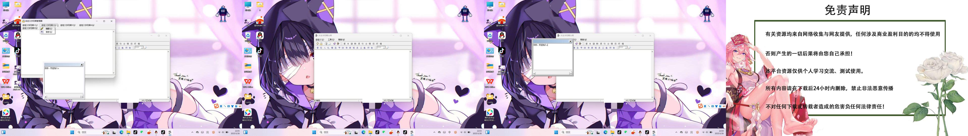Open the 自定义(D) menu in the menu bar
Viewport: 968px width, 136px height.
(319, 40)
